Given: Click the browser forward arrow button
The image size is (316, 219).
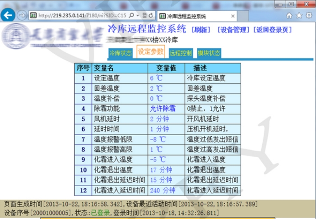Looking at the screenshot, I should [x=22, y=15].
